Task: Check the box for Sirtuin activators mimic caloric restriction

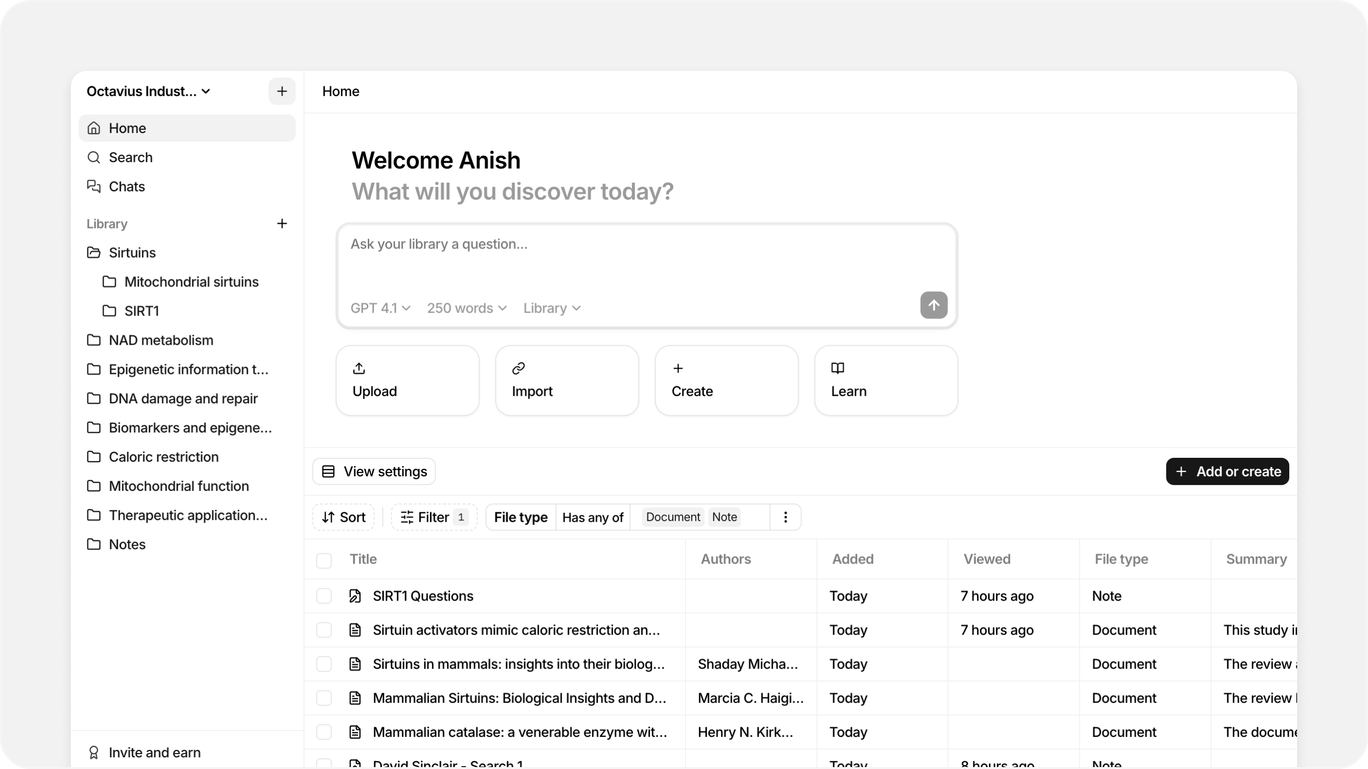Action: [x=324, y=630]
